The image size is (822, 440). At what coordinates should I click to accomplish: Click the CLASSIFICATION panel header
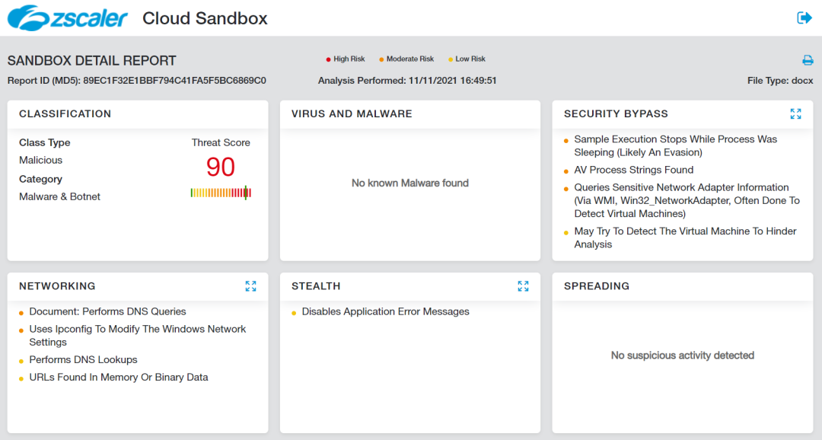tap(65, 113)
